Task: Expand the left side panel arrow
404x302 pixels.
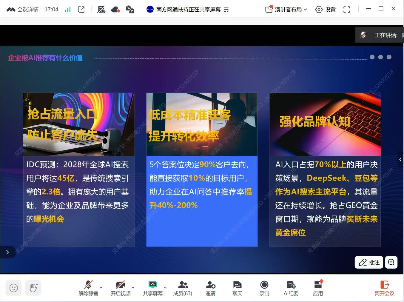Action: click(7, 252)
